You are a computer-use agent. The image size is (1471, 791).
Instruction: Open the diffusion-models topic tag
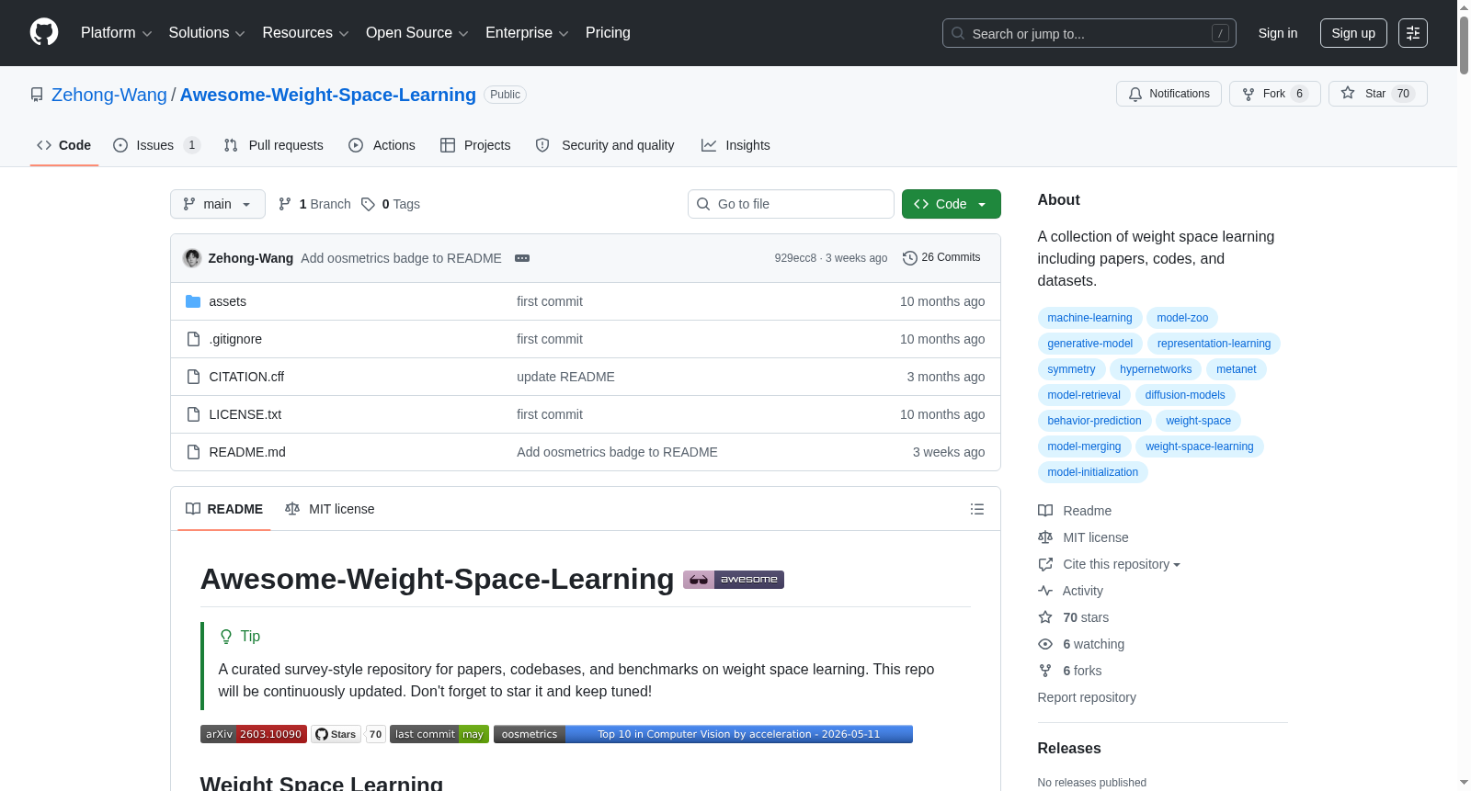click(x=1185, y=395)
